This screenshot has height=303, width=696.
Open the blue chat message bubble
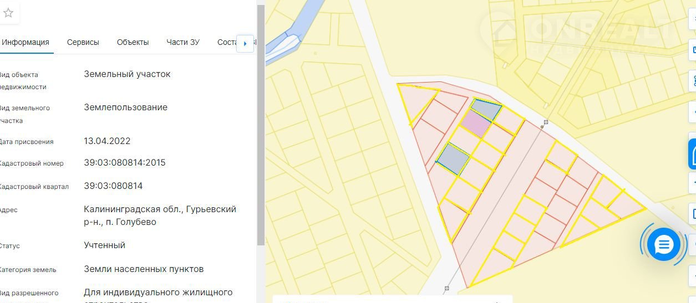click(x=663, y=244)
